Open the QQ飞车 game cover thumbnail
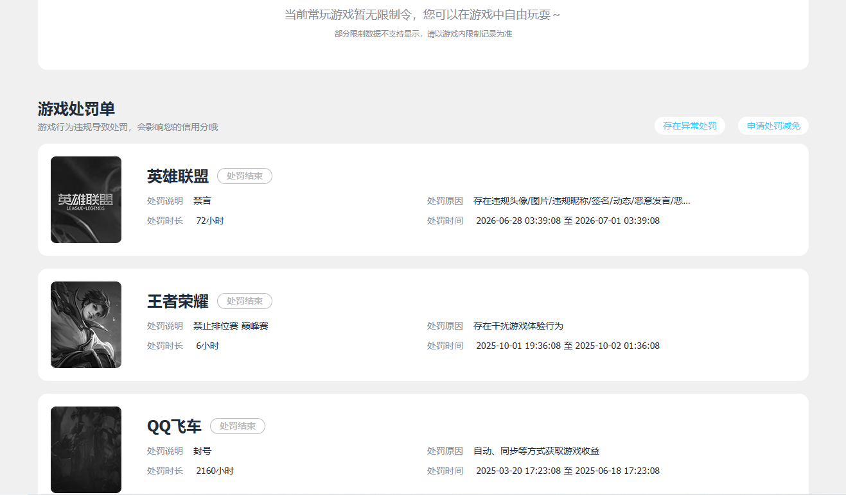 point(86,449)
